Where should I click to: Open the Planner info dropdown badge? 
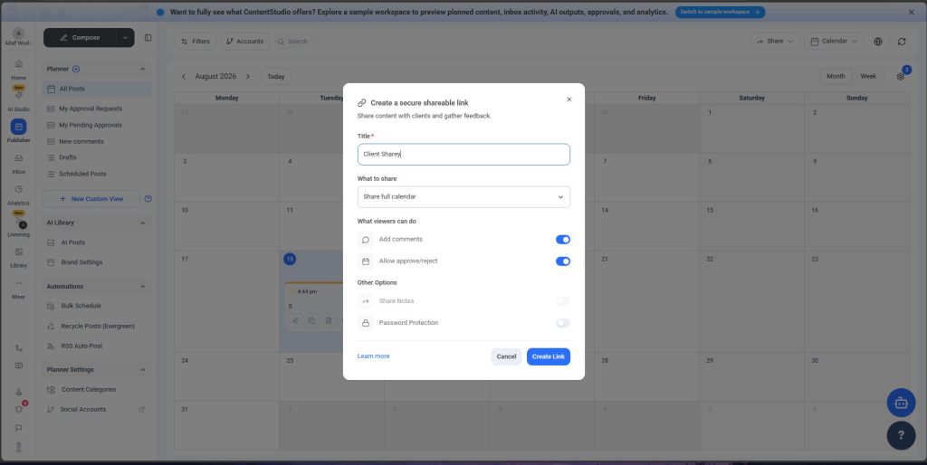tap(76, 69)
